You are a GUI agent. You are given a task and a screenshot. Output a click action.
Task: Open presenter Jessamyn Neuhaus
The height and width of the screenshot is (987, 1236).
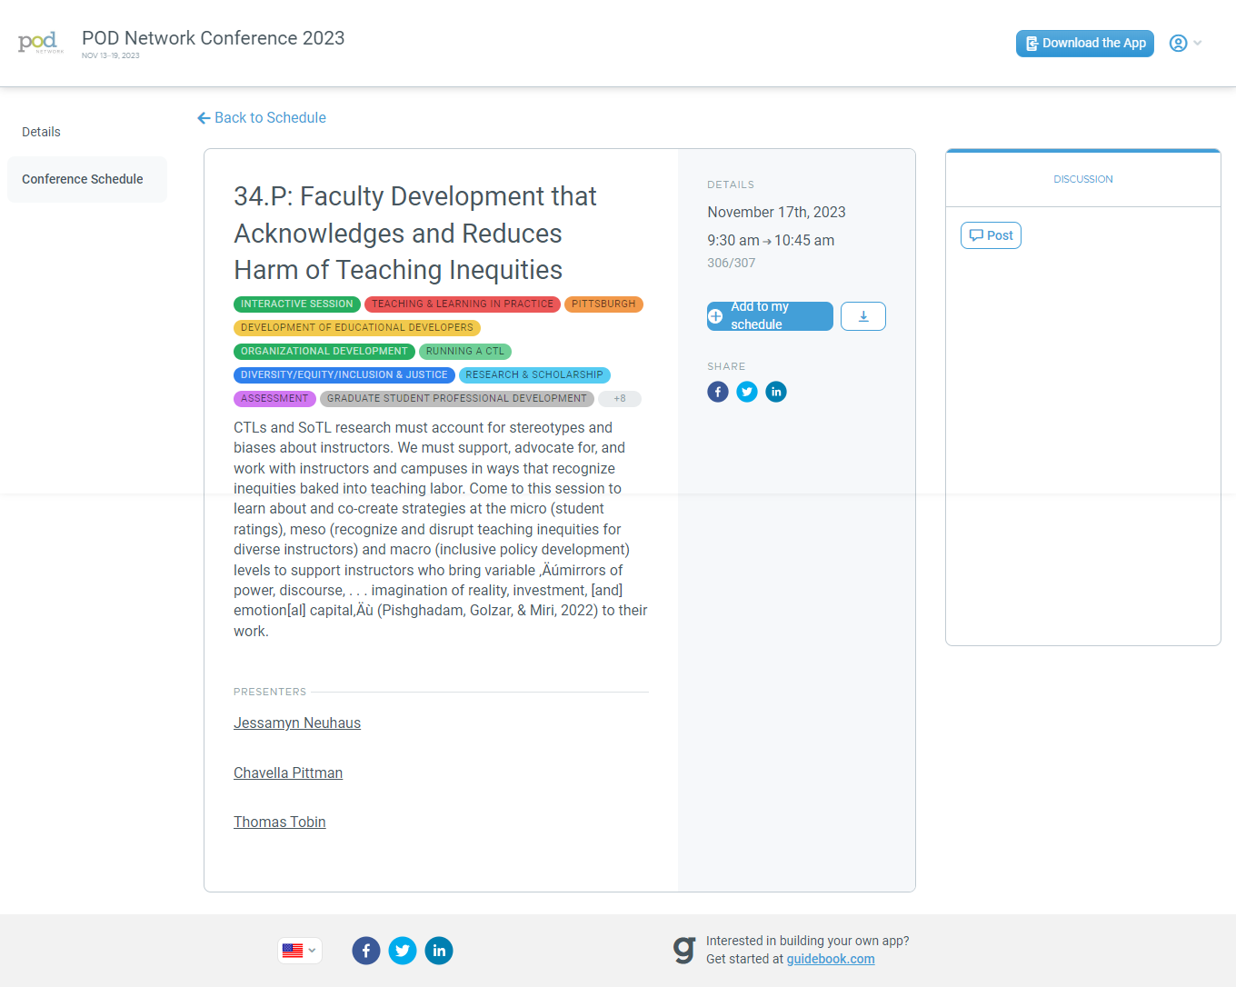coord(297,723)
